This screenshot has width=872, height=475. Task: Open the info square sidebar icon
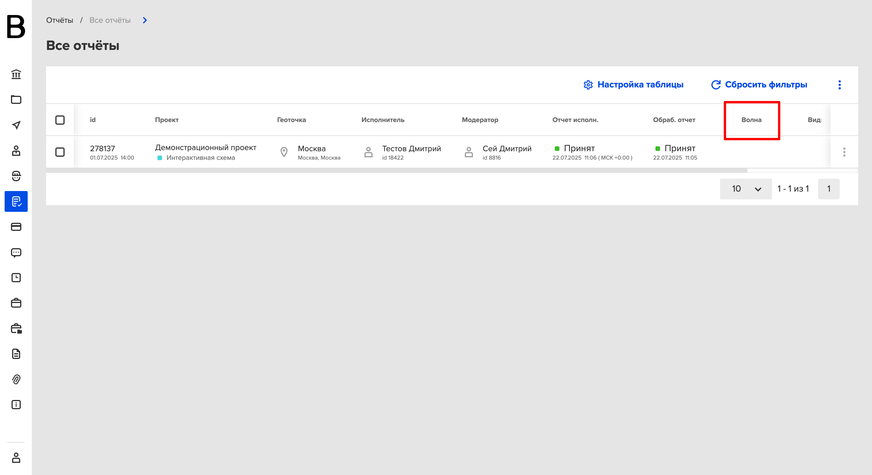point(16,405)
